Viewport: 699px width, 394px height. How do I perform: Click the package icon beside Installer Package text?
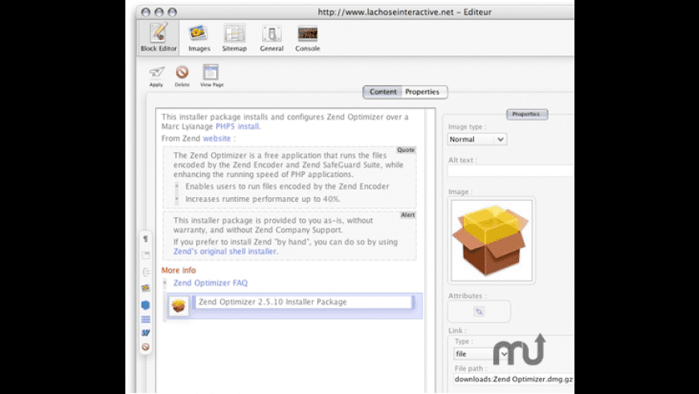[x=178, y=306]
